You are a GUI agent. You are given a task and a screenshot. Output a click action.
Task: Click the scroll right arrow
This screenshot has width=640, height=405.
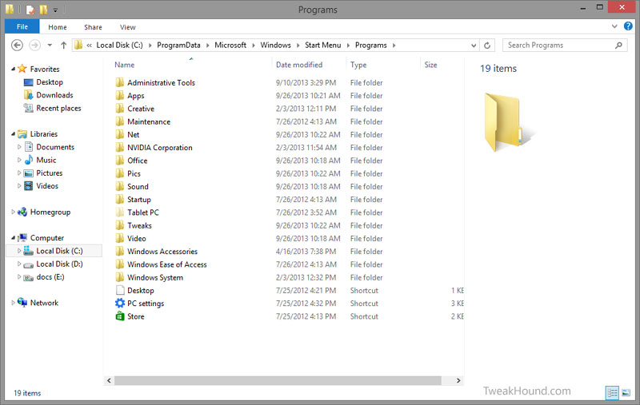click(458, 380)
